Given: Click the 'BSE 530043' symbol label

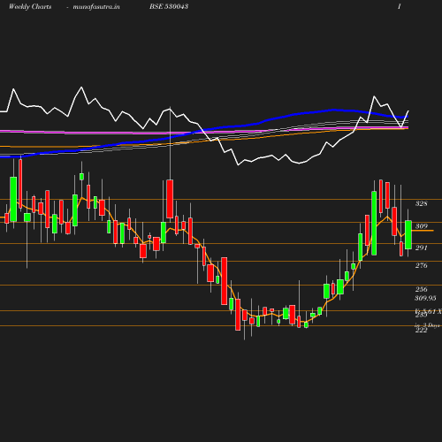Looking at the screenshot, I should click(169, 6).
